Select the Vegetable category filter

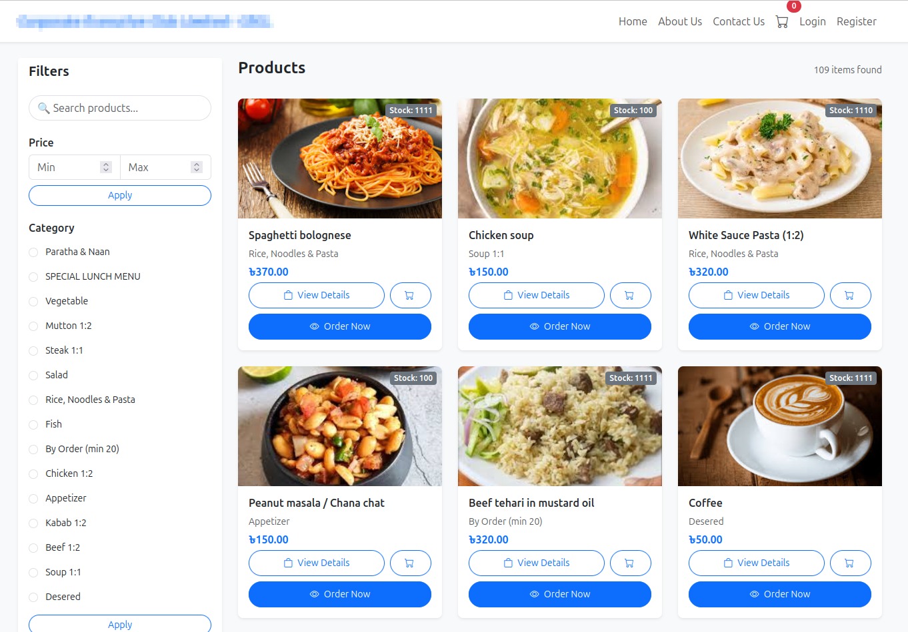33,302
